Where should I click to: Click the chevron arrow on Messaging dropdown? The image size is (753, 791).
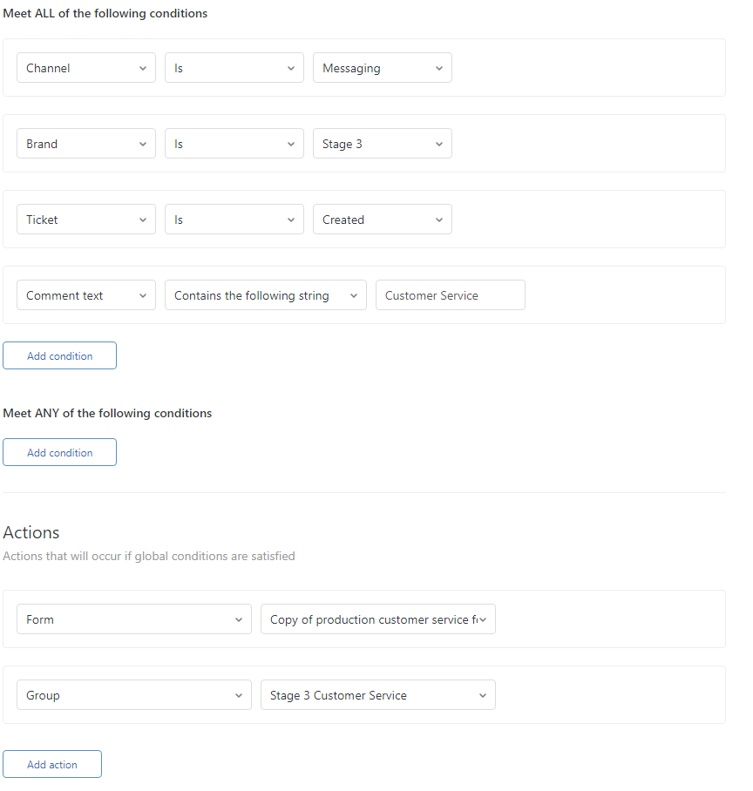tap(439, 69)
